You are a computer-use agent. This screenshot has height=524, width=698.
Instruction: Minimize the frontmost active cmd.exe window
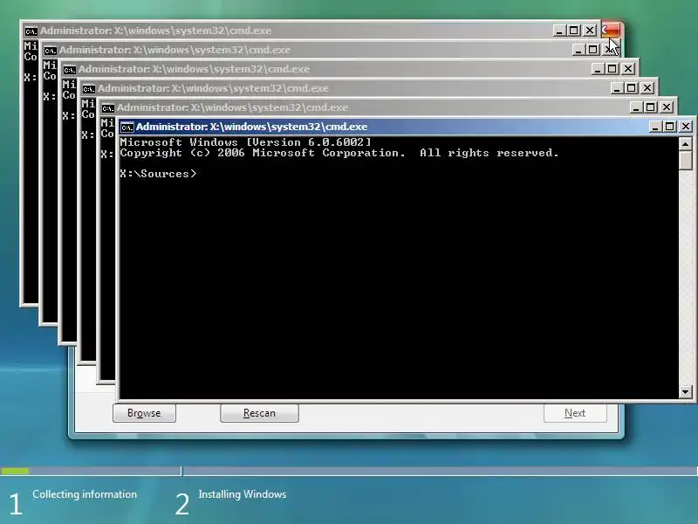(654, 127)
